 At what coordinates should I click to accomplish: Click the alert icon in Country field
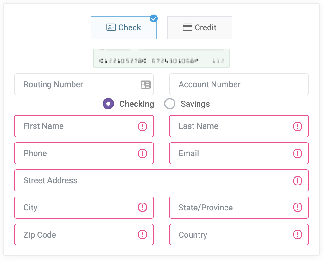coord(297,234)
